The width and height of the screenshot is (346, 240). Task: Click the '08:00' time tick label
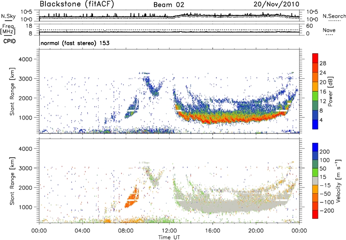[x=126, y=231]
